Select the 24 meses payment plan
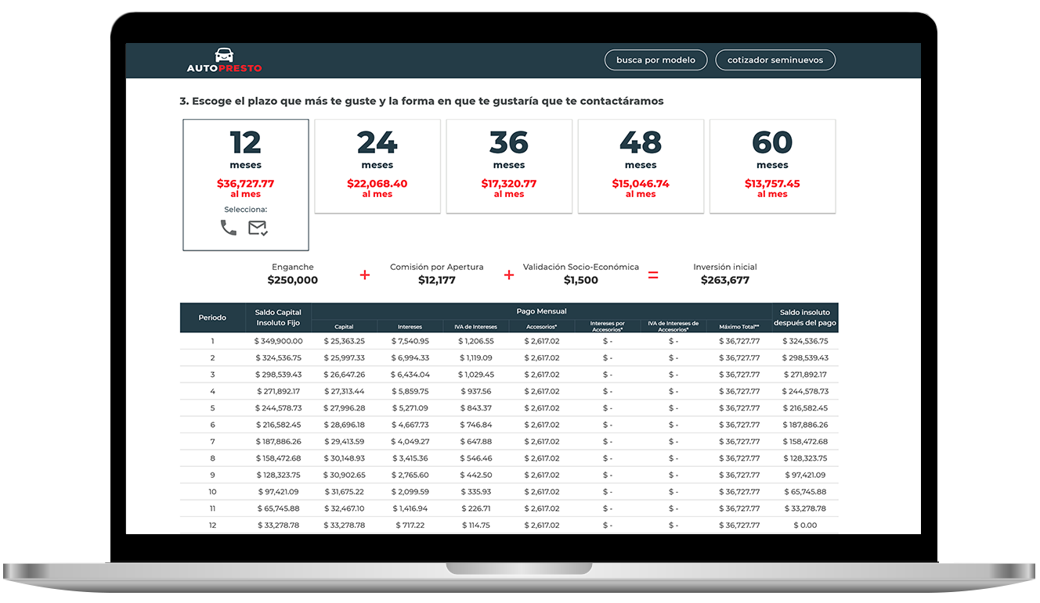The height and width of the screenshot is (603, 1040). coord(377,165)
